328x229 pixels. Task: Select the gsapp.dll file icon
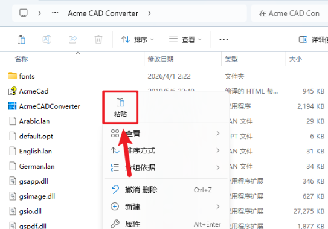pos(13,181)
